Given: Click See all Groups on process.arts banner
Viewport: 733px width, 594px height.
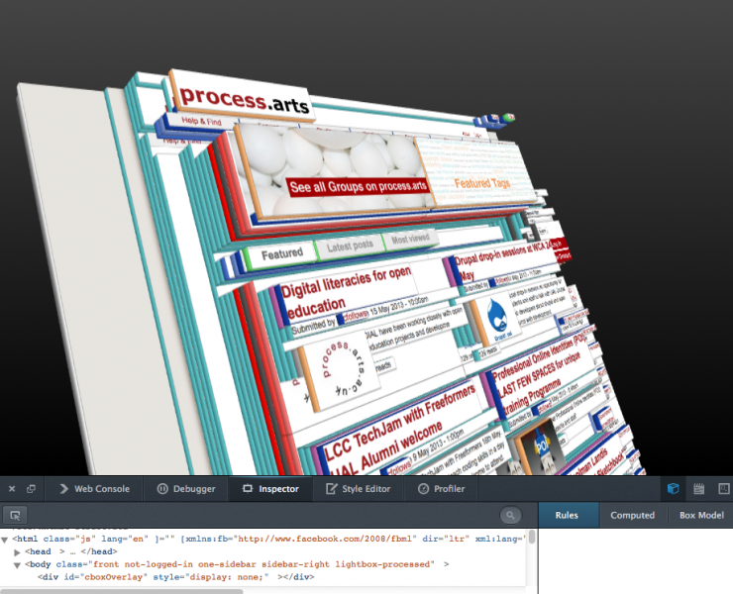Looking at the screenshot, I should (x=359, y=186).
